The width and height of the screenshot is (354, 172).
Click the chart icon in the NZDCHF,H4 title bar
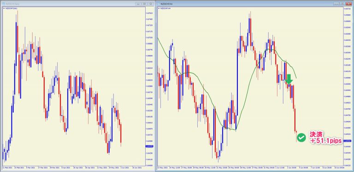(x=159, y=4)
